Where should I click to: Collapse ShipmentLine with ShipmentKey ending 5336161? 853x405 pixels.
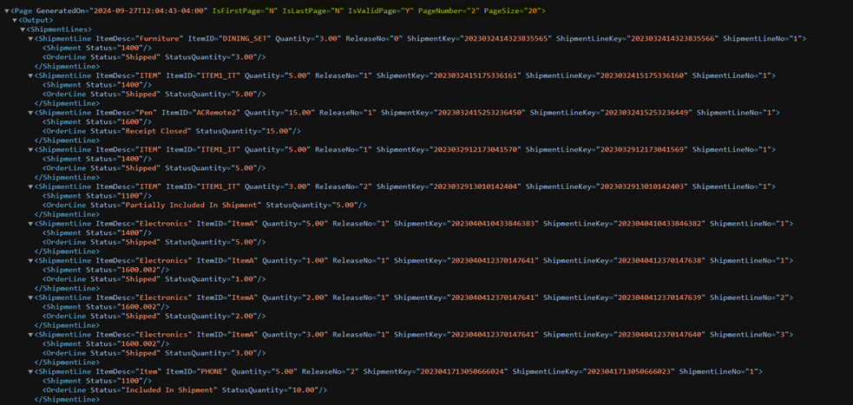tap(31, 75)
